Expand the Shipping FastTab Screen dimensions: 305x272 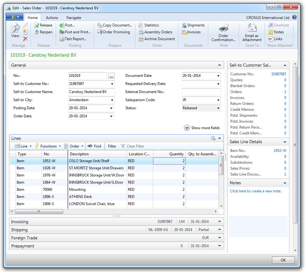click(x=219, y=230)
